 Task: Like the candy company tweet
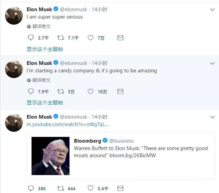tap(91, 91)
